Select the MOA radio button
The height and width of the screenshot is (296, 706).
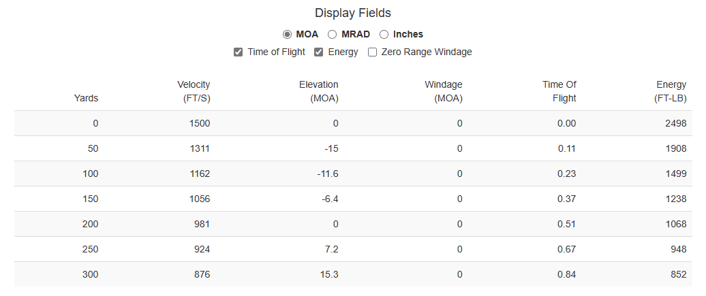tap(288, 34)
